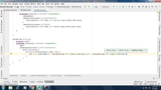Open Internet Explorer from taskbar
The width and height of the screenshot is (161, 90).
click(x=18, y=88)
